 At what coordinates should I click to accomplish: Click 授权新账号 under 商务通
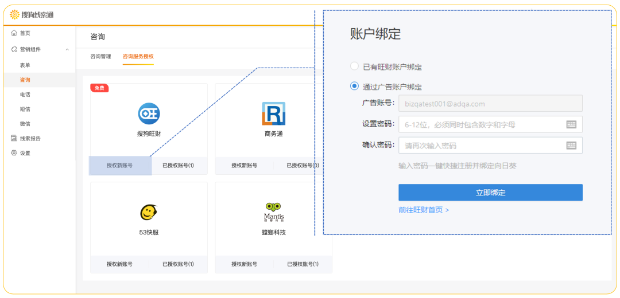click(x=245, y=166)
